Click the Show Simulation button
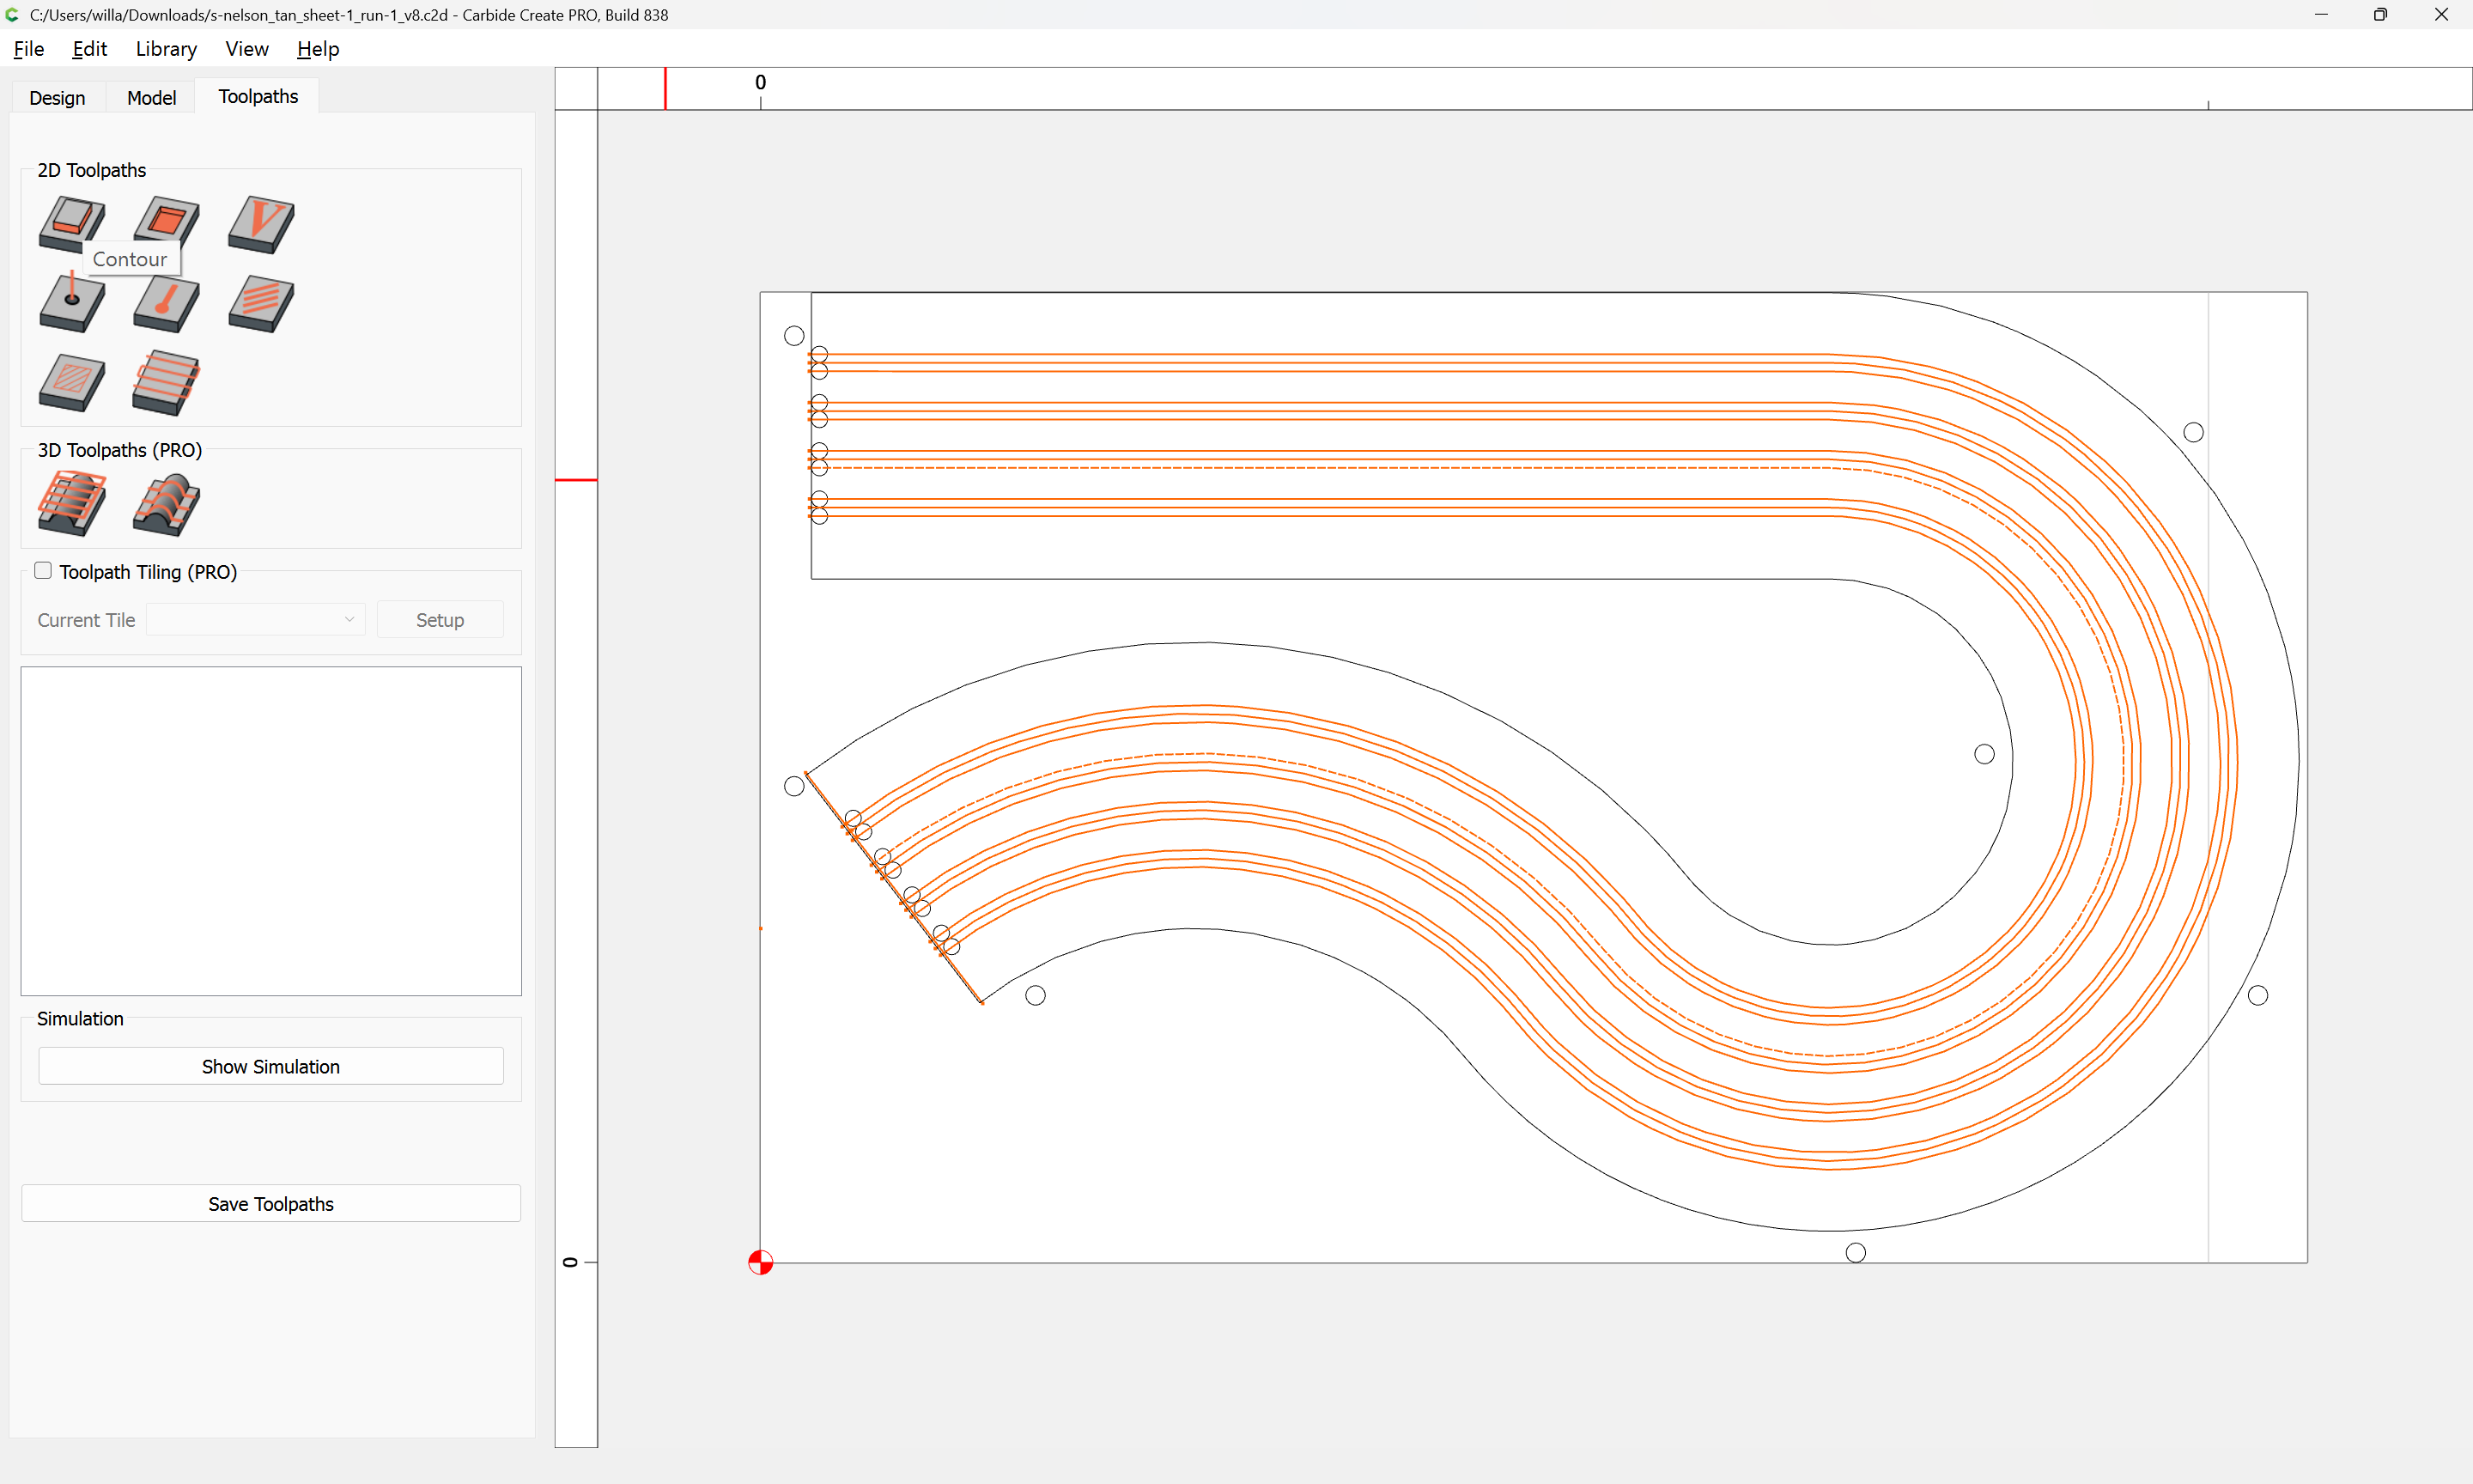 click(x=270, y=1067)
